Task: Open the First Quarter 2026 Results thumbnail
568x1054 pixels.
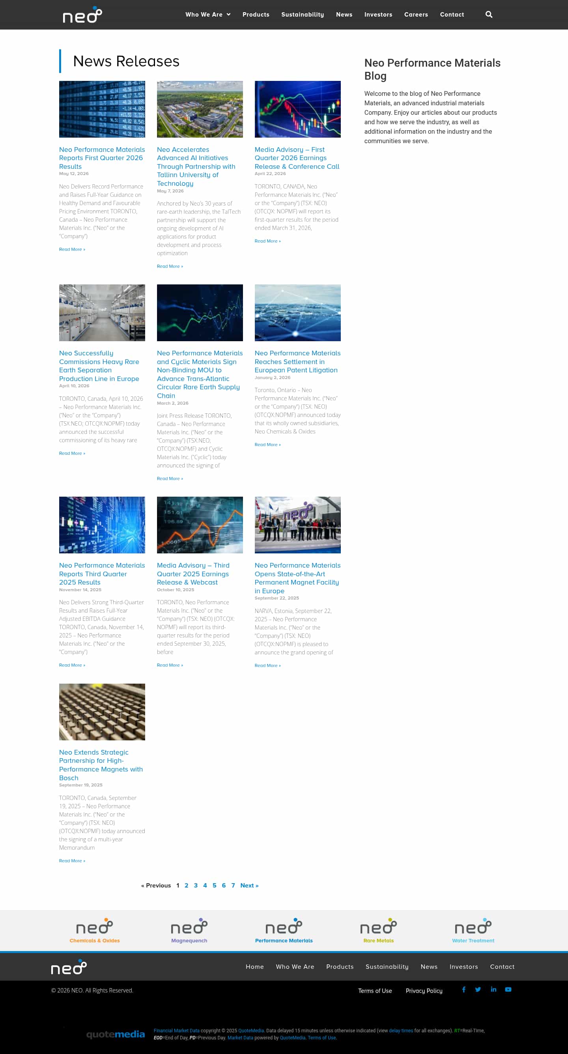Action: pyautogui.click(x=102, y=109)
